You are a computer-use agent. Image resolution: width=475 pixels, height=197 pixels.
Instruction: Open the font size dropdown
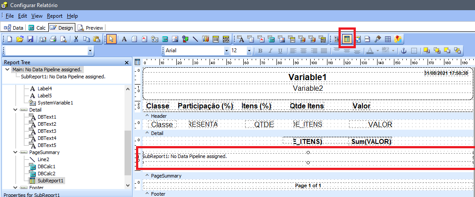[x=249, y=51]
